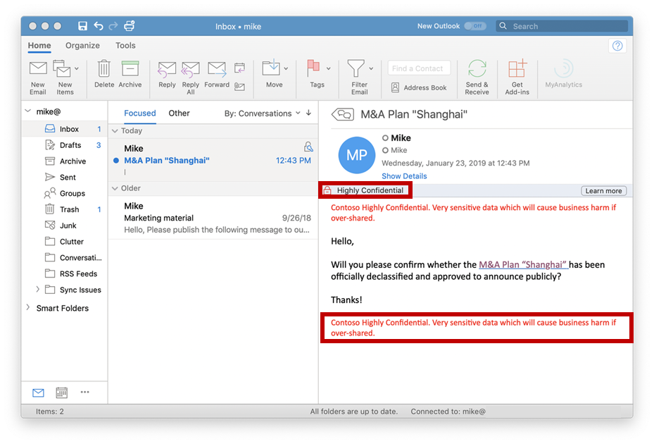Viewport: 654px width, 444px height.
Task: Click the MP sender avatar
Action: point(357,155)
